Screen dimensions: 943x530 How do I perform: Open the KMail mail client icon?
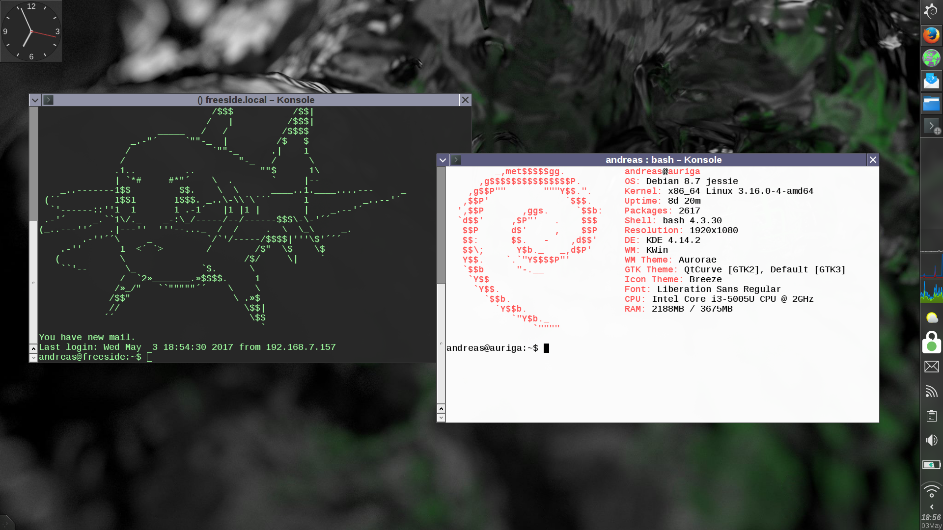(x=931, y=81)
